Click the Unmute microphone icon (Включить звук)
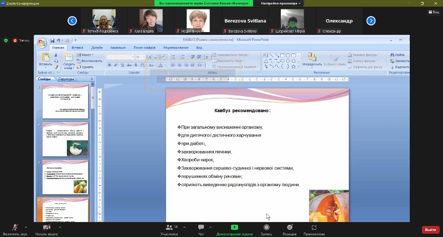Viewport: 443px width, 237px height. coord(14,228)
